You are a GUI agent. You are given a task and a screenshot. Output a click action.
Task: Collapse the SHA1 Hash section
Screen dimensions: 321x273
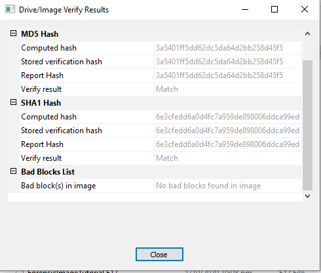click(x=13, y=102)
